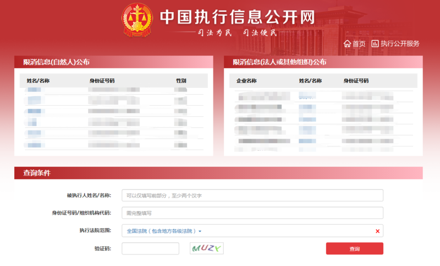The width and height of the screenshot is (440, 266).
Task: Click the 限消信息(自然人)公布 panel header
Action: click(114, 62)
